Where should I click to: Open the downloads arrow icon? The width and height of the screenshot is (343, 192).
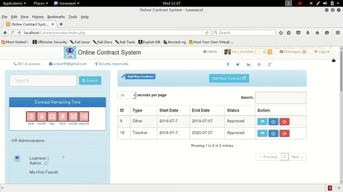click(x=308, y=33)
